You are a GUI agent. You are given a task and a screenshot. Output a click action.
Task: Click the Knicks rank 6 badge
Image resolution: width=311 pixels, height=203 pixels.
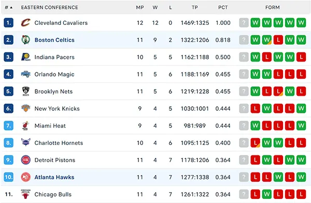8,108
